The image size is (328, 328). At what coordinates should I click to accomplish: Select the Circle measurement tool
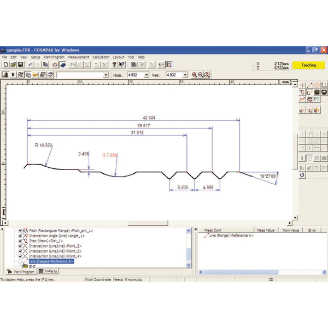click(x=317, y=85)
